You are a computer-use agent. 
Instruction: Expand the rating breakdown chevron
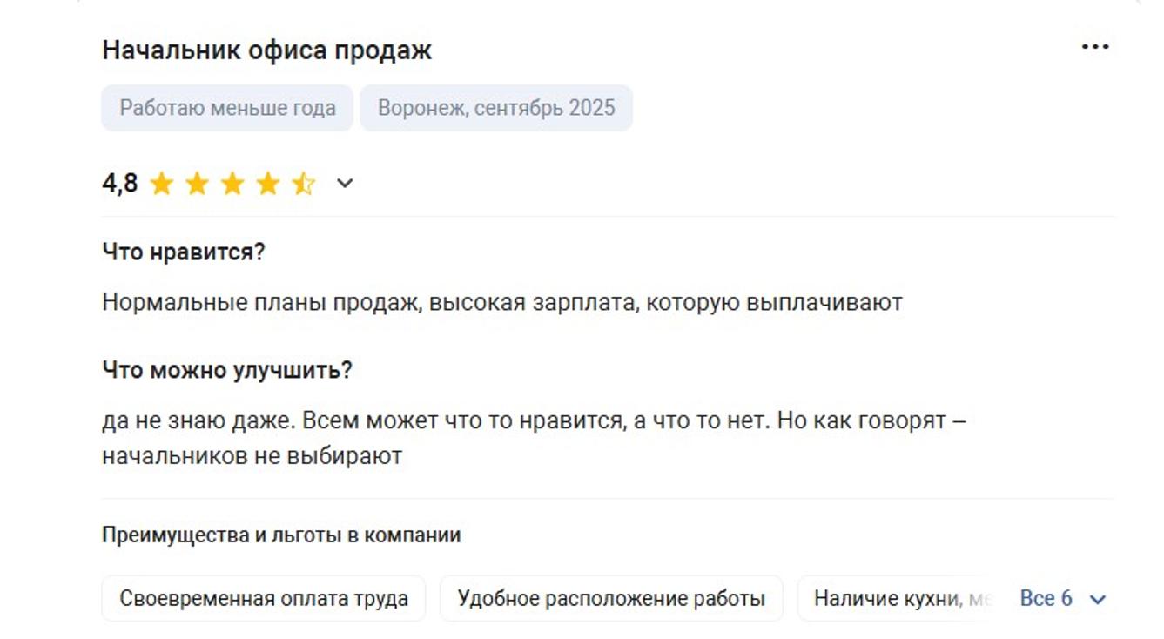click(344, 184)
